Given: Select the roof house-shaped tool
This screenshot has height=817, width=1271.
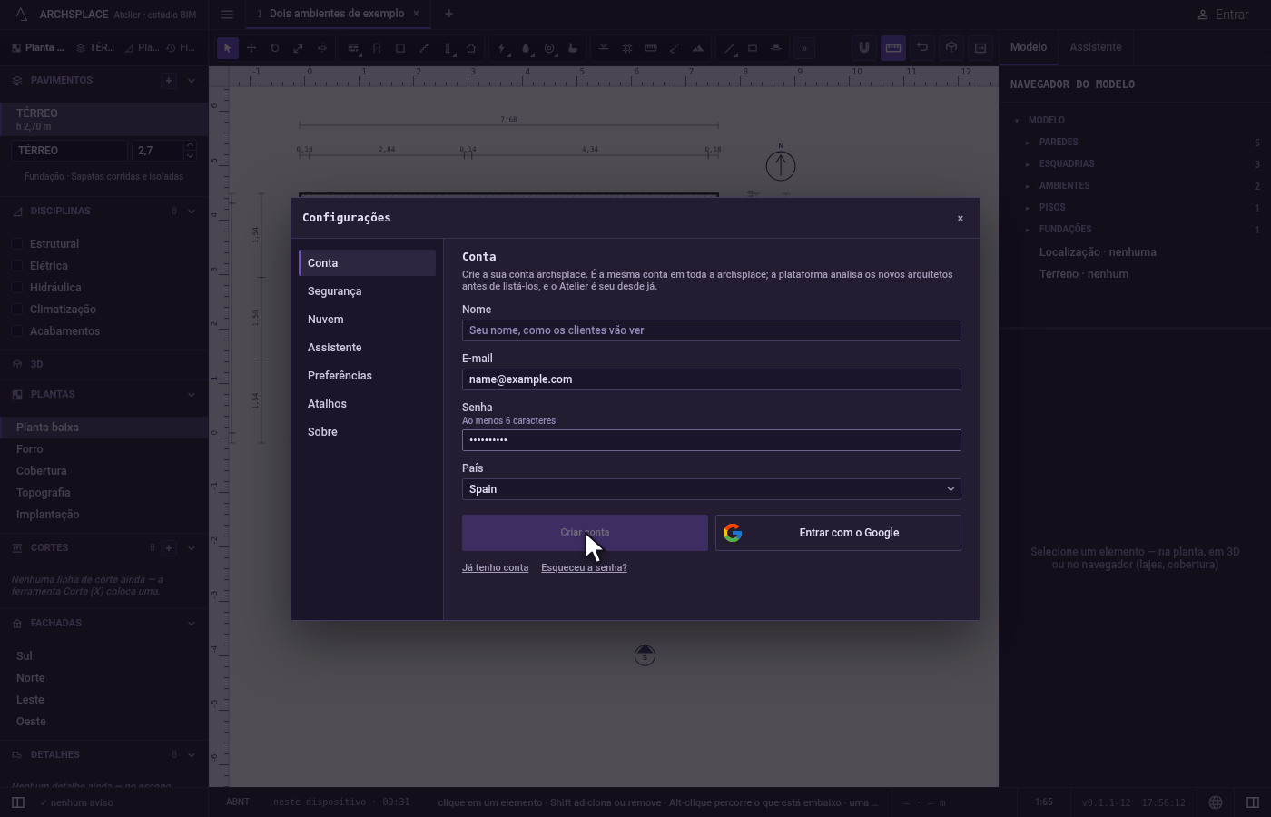Looking at the screenshot, I should pyautogui.click(x=471, y=48).
